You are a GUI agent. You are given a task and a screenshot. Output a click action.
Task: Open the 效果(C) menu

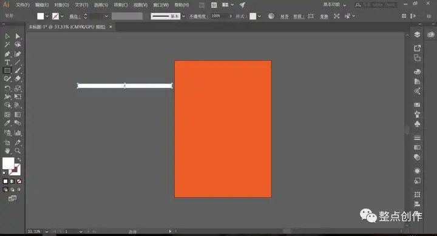point(121,5)
